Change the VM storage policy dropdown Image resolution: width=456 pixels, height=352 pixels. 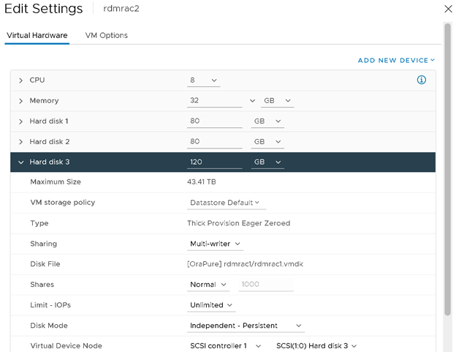(x=226, y=203)
